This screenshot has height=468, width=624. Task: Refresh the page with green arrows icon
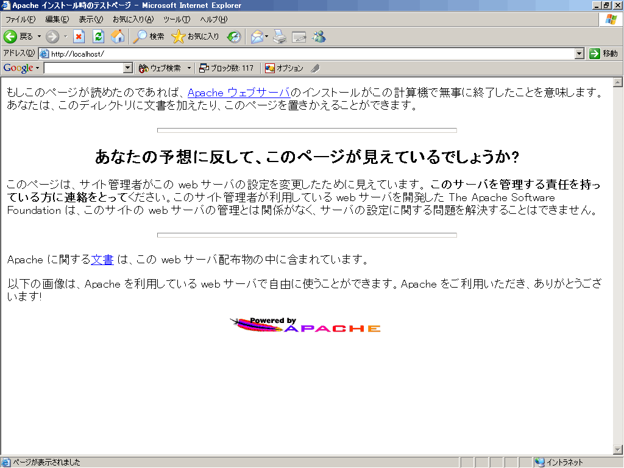[98, 37]
